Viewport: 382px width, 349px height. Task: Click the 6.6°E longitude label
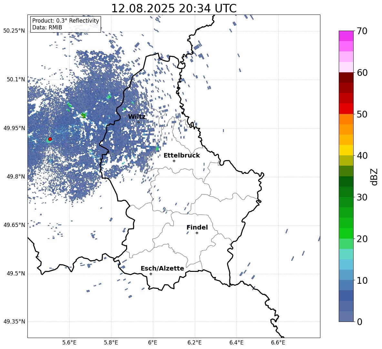pos(278,343)
